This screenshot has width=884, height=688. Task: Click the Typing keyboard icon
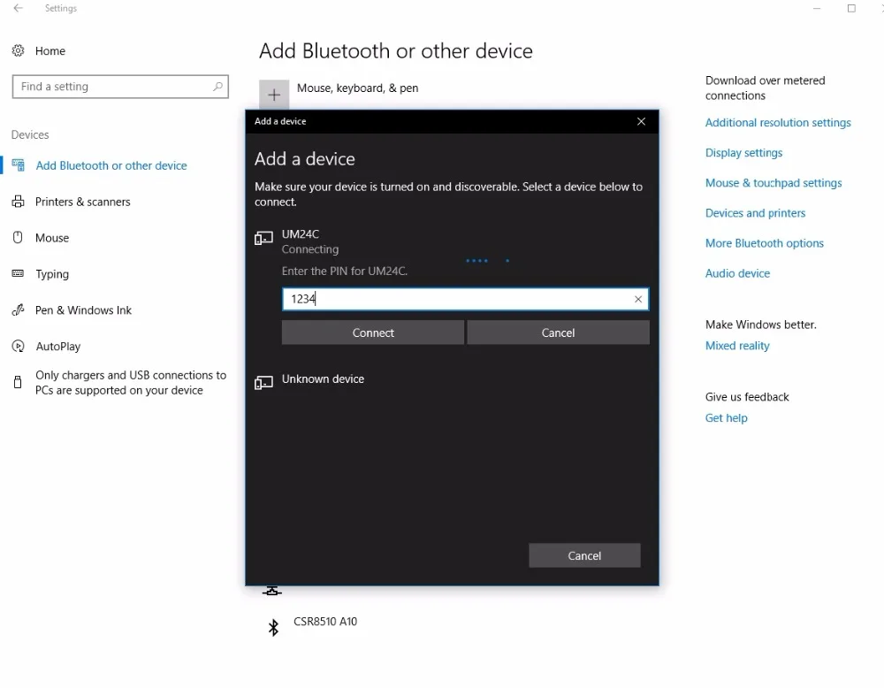(x=19, y=274)
